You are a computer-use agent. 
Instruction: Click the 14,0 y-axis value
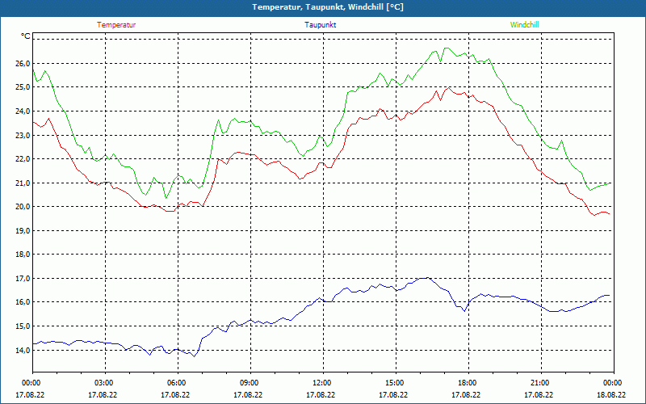click(23, 350)
